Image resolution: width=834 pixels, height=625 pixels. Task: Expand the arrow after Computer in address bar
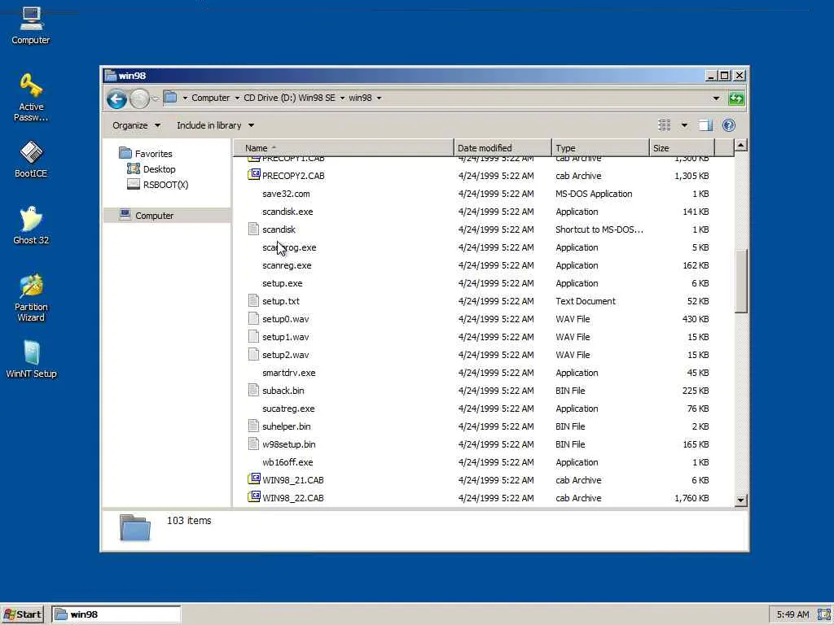[237, 98]
